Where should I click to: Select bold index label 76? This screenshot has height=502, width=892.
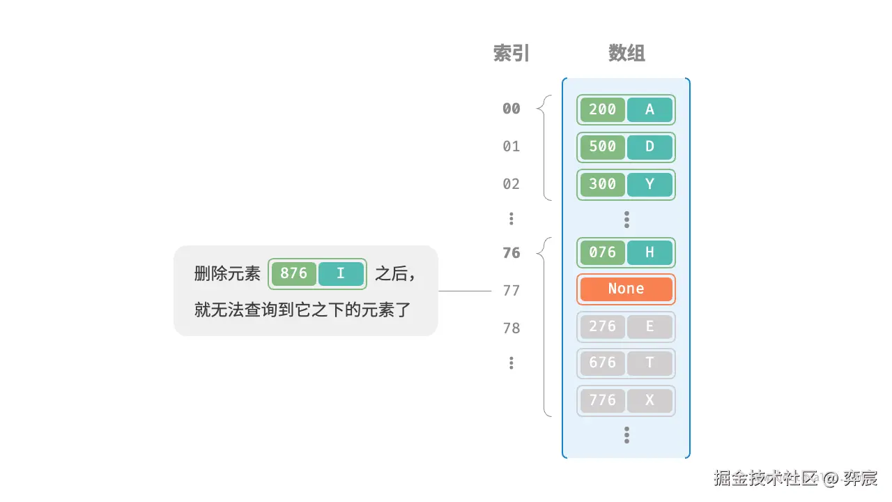click(x=512, y=253)
